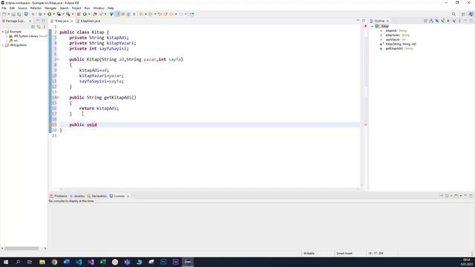Close the Outline view
Screen dimensions: 475x267
pos(387,22)
